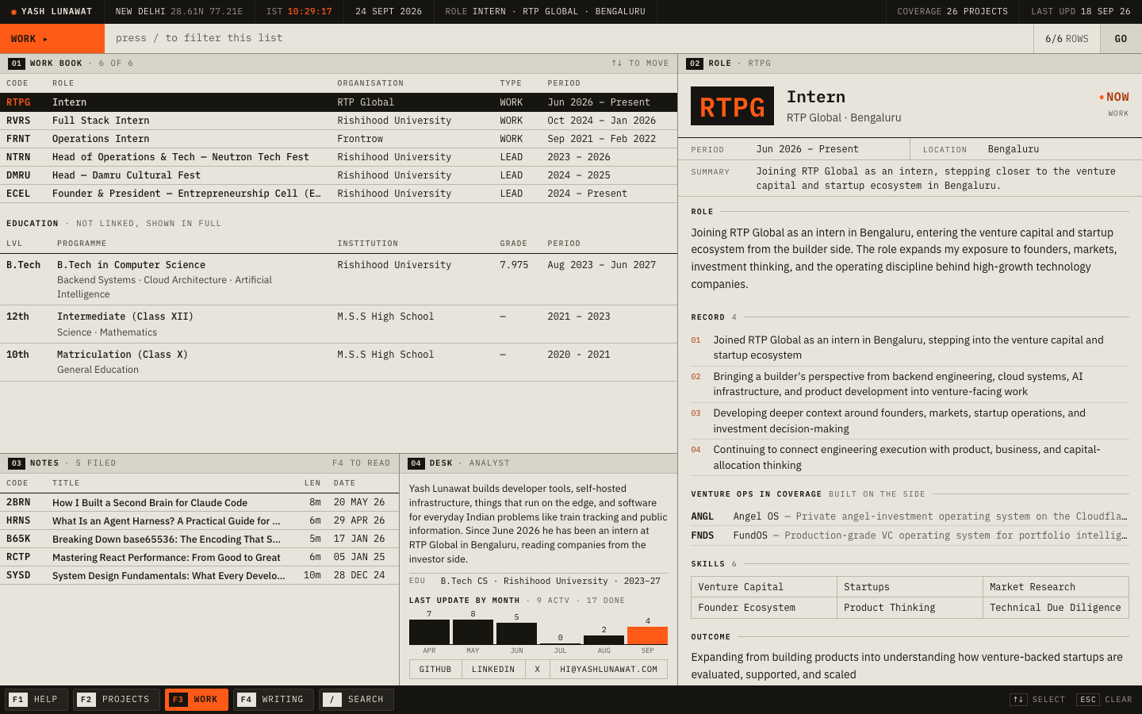Image resolution: width=1142 pixels, height=714 pixels.
Task: Click the COVERAGE 26 PROJECTS status
Action: coord(952,12)
